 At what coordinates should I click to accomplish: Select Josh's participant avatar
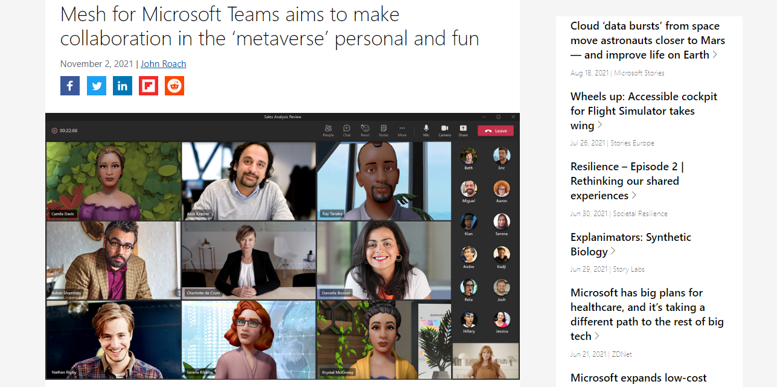502,287
